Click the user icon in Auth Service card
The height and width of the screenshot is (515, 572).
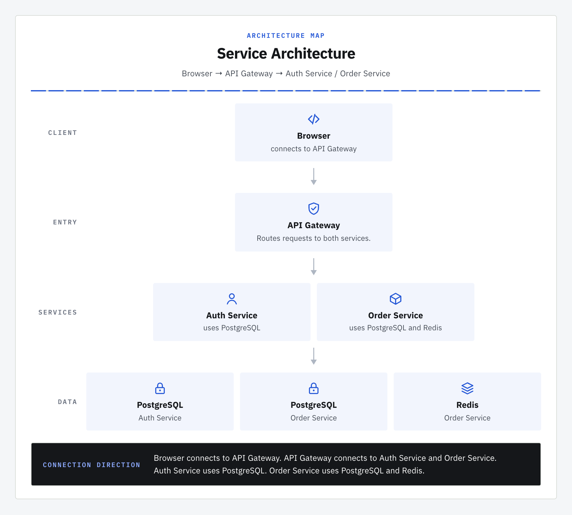[x=232, y=299]
